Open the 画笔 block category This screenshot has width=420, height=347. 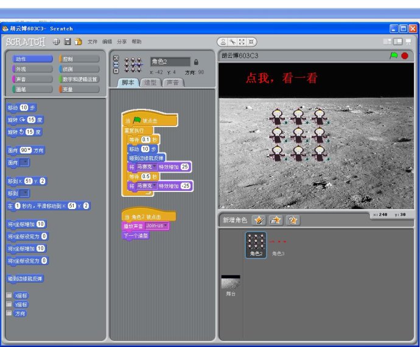click(x=32, y=89)
